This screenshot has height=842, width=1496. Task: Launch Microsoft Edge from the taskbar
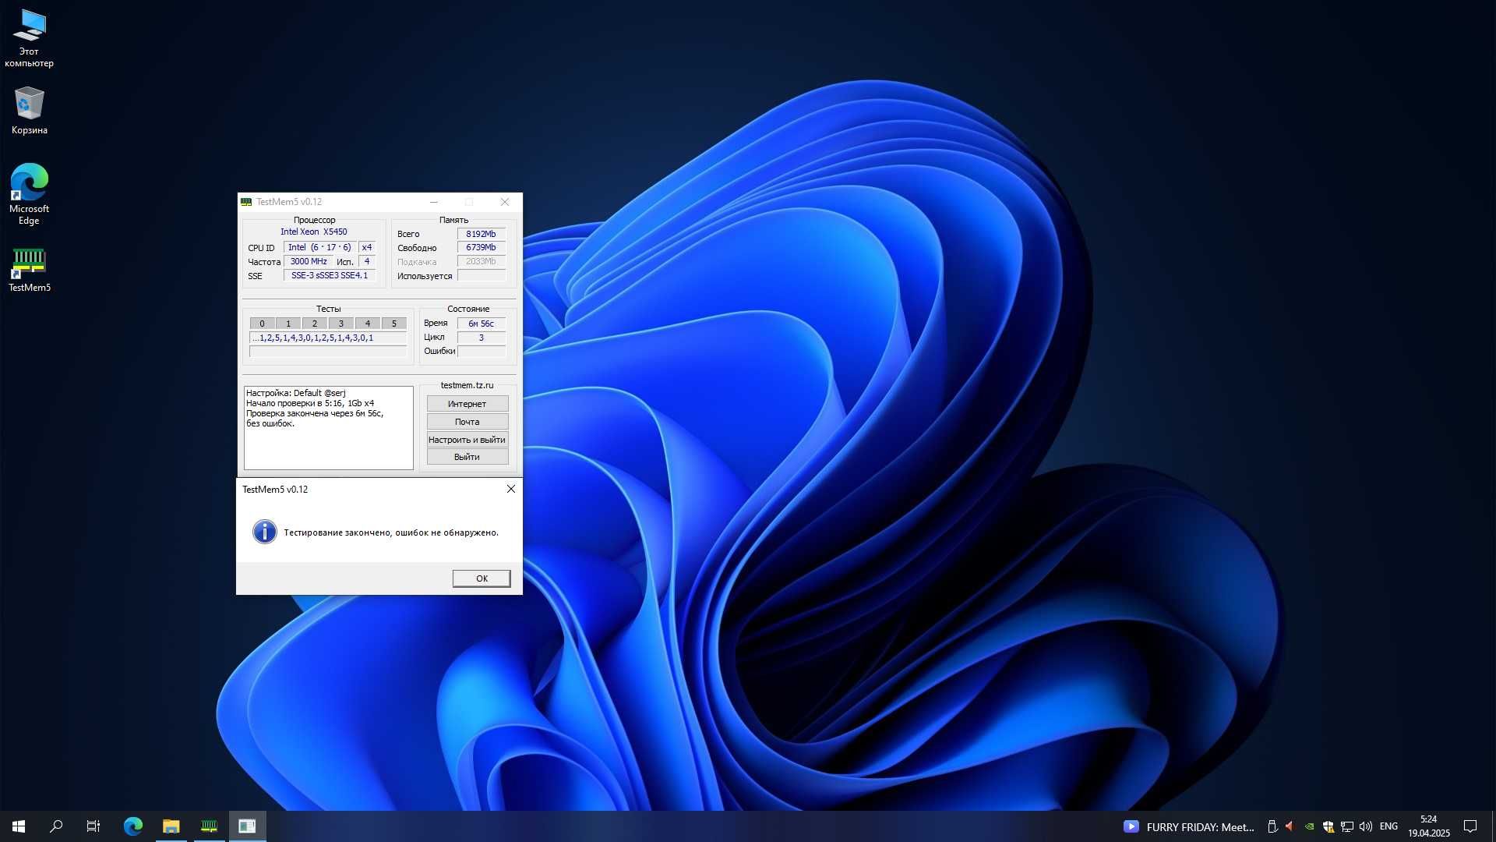pos(133,826)
